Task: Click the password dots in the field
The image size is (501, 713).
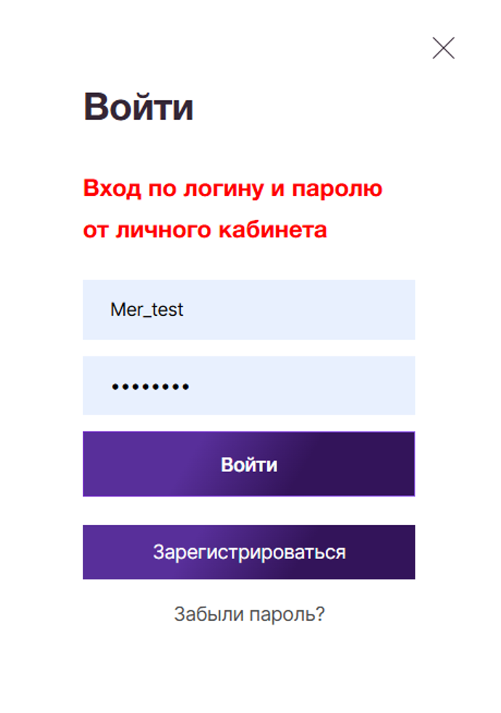Action: click(150, 387)
